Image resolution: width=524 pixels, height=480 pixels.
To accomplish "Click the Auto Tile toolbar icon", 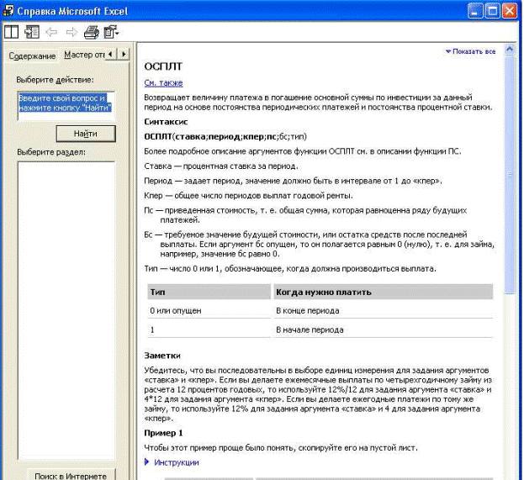I will [x=11, y=32].
